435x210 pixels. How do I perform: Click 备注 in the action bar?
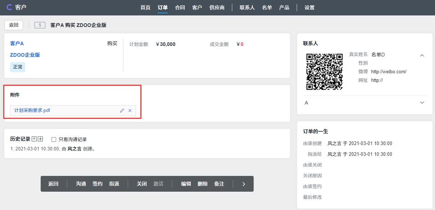pyautogui.click(x=219, y=184)
